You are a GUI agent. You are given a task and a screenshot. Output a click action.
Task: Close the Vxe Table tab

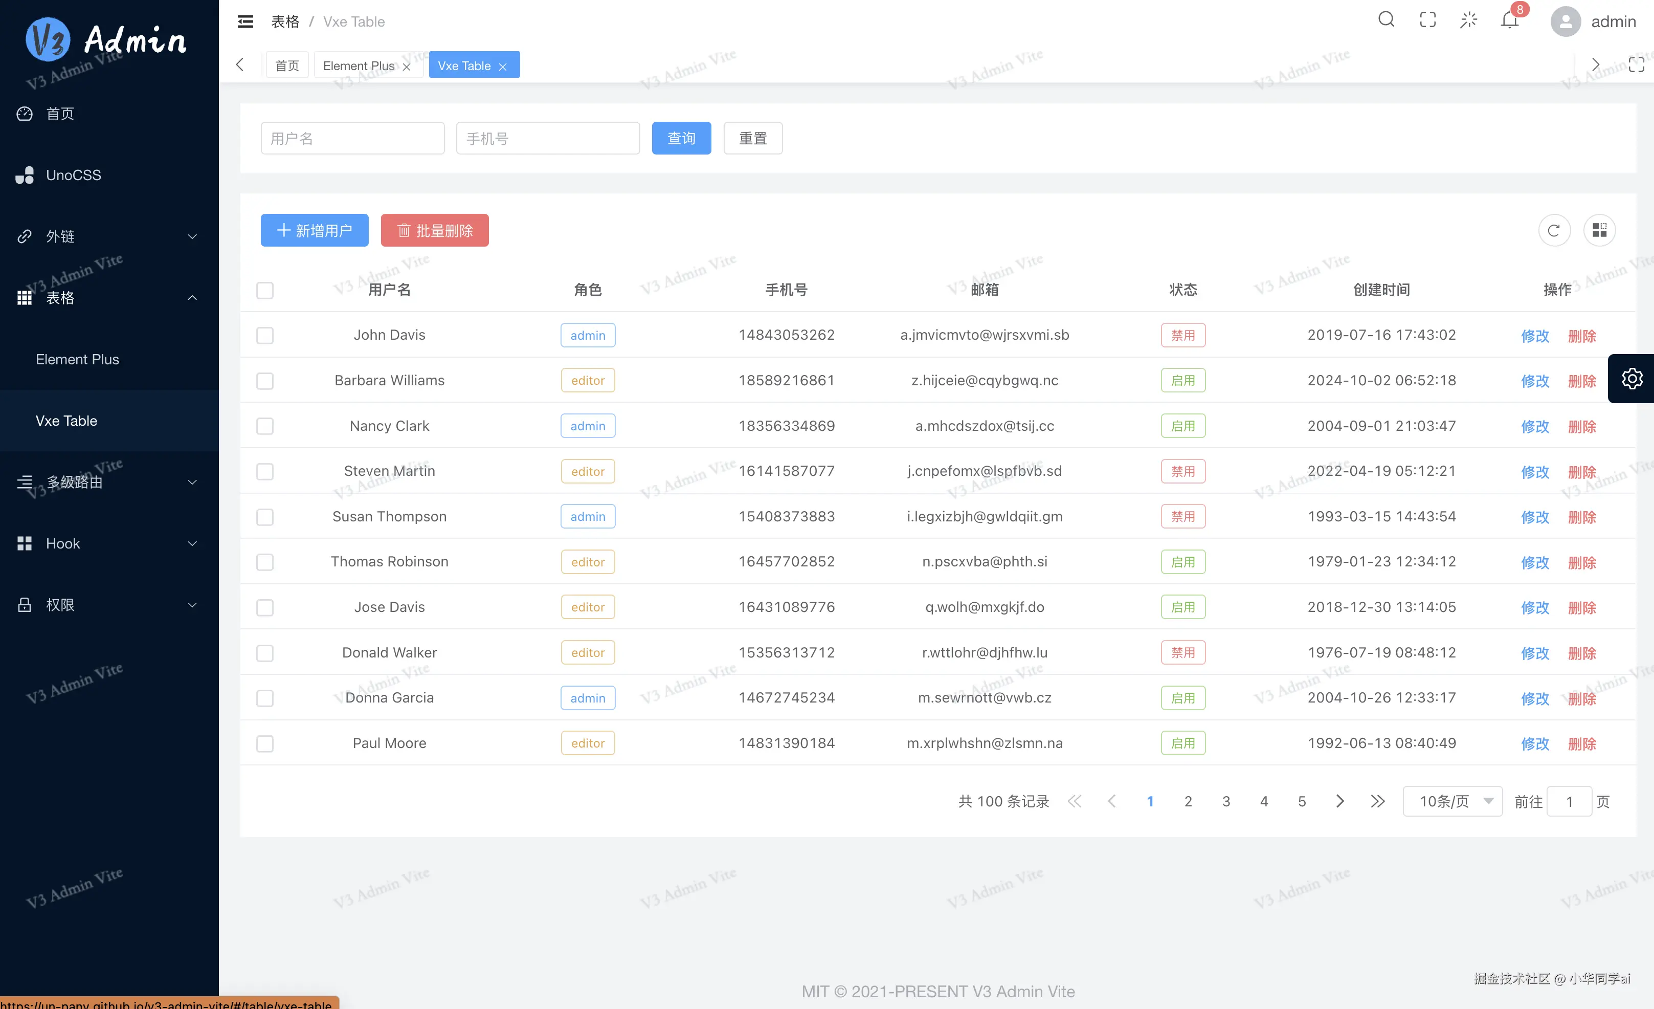[503, 67]
